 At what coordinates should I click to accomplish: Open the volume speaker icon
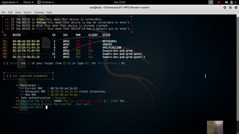tap(226, 2)
